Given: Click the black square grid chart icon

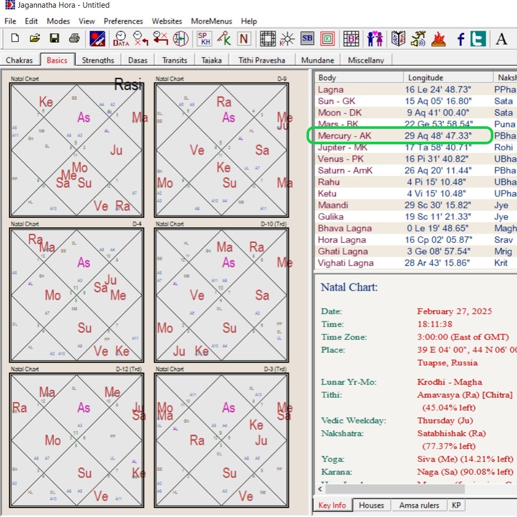Looking at the screenshot, I should point(267,39).
